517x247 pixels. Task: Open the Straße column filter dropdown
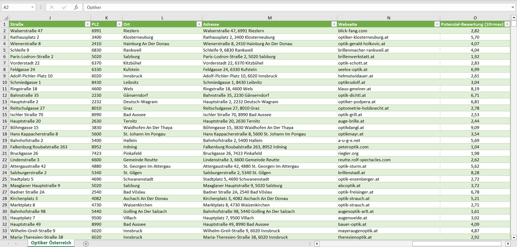click(87, 24)
